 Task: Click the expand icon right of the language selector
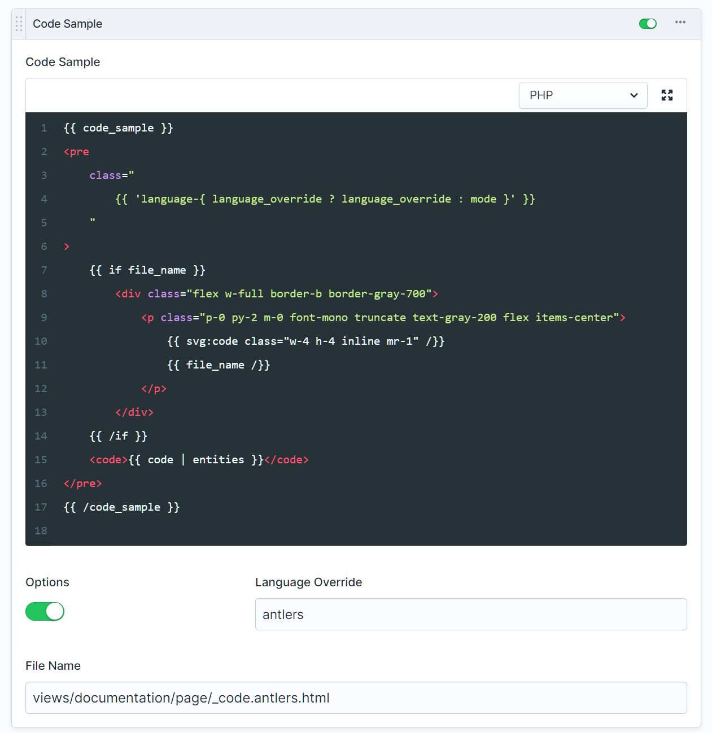pyautogui.click(x=667, y=95)
